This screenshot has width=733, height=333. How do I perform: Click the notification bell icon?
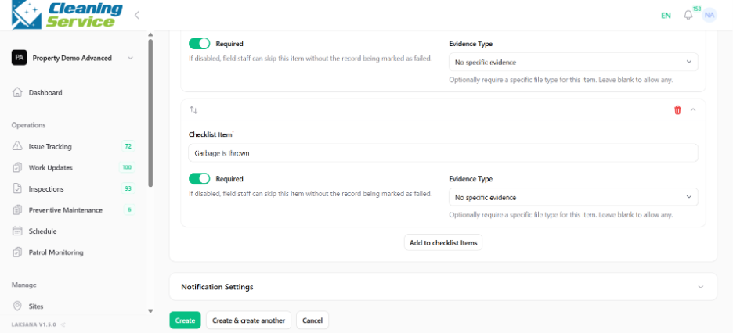pyautogui.click(x=688, y=16)
